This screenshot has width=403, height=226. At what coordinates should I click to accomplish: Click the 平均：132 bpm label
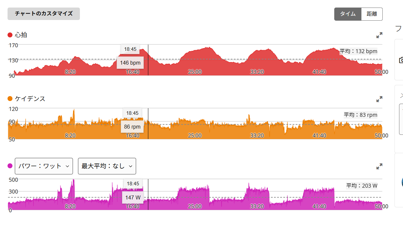[x=358, y=51]
